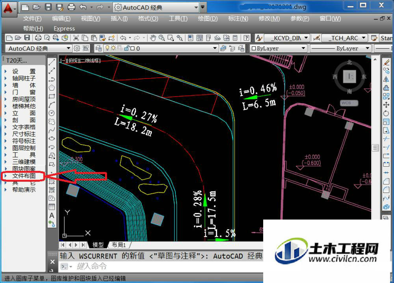The image size is (394, 283).
Task: Expand the 尺寸标注 menu item
Action: click(24, 134)
